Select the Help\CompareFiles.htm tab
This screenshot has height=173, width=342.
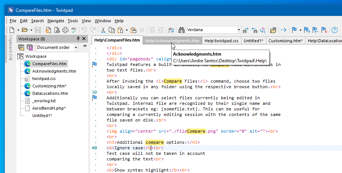click(117, 40)
